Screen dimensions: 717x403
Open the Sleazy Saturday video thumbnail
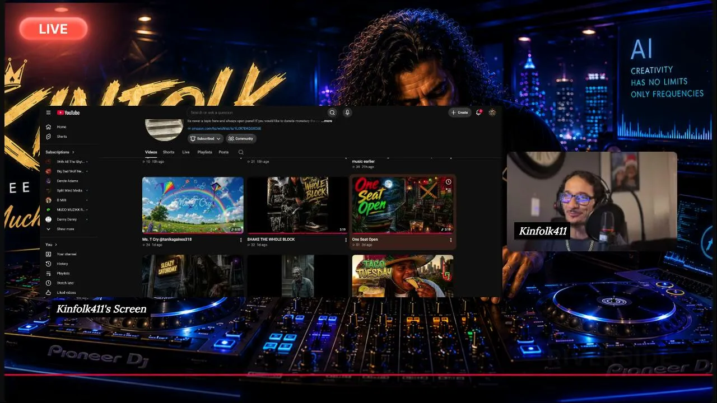[193, 276]
